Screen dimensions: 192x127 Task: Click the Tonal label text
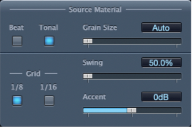pyautogui.click(x=49, y=28)
